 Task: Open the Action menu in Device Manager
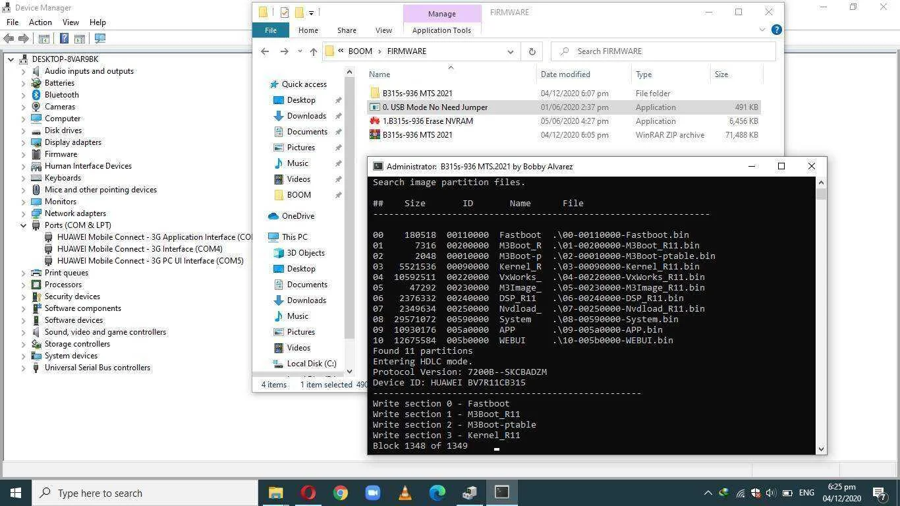(40, 22)
